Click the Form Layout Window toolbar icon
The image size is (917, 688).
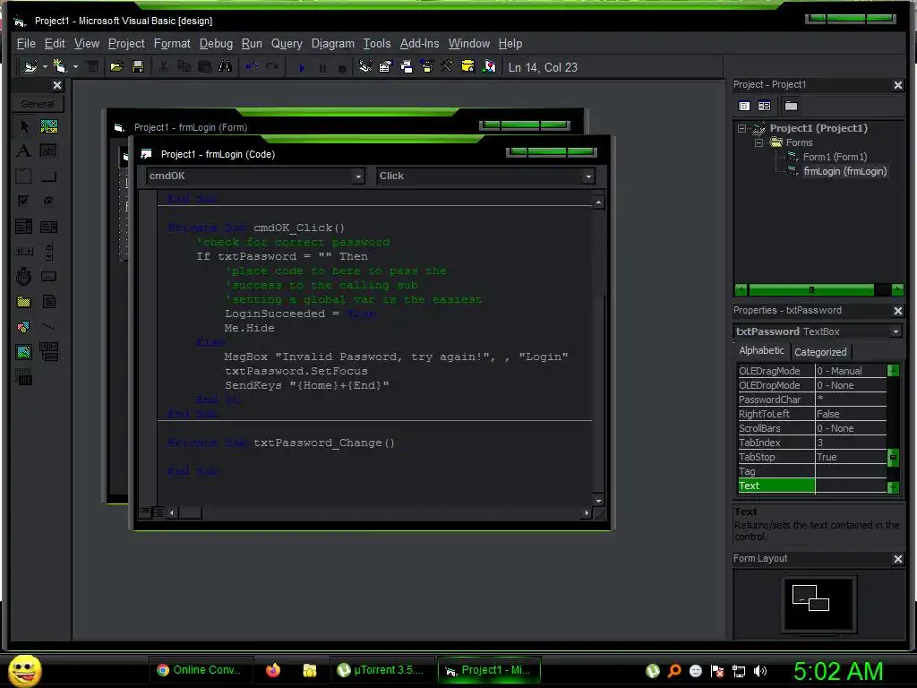pyautogui.click(x=407, y=66)
